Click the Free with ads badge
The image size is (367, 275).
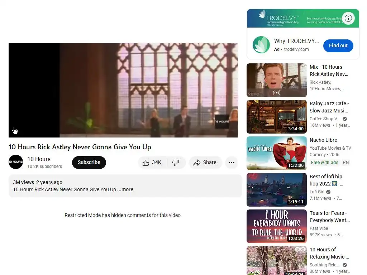coord(325,163)
